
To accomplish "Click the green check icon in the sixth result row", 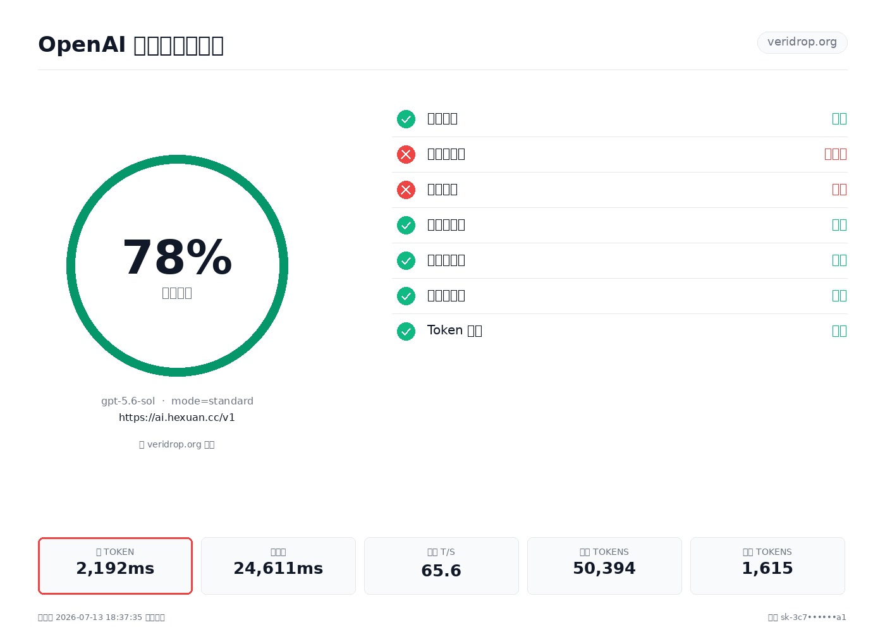I will pyautogui.click(x=406, y=296).
